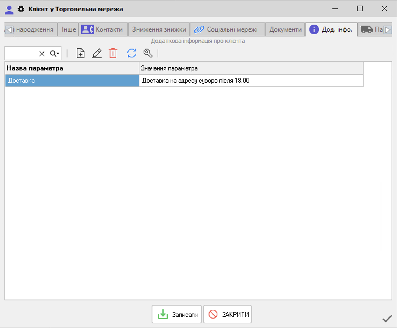Open the gear settings icon in title bar

21,9
